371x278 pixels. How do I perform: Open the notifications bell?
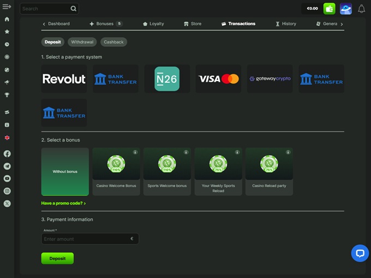click(x=361, y=9)
